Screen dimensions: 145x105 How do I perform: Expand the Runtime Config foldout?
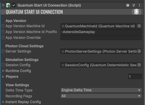click(3, 71)
